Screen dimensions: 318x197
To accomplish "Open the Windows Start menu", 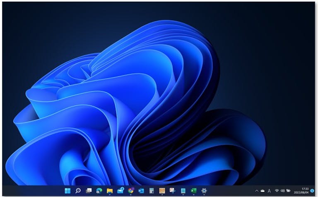I will 67,191.
